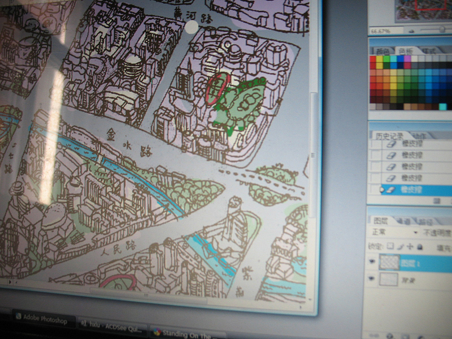Select the 背景 layer name
Viewport: 452px width, 339px height.
pos(408,280)
